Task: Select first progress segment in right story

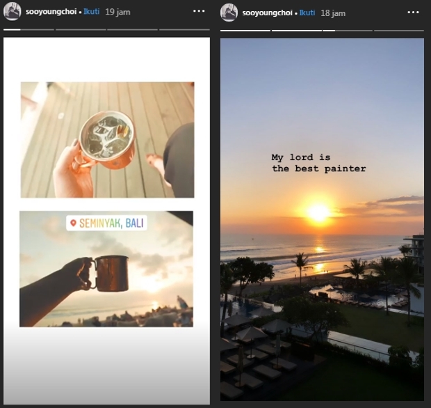Action: tap(245, 31)
